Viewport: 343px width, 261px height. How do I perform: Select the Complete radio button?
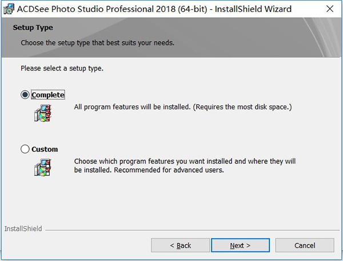[x=25, y=95]
